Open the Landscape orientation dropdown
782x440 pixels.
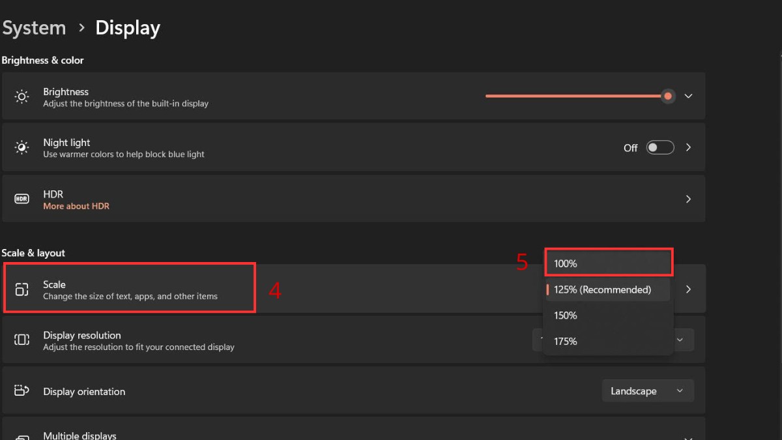pos(647,391)
